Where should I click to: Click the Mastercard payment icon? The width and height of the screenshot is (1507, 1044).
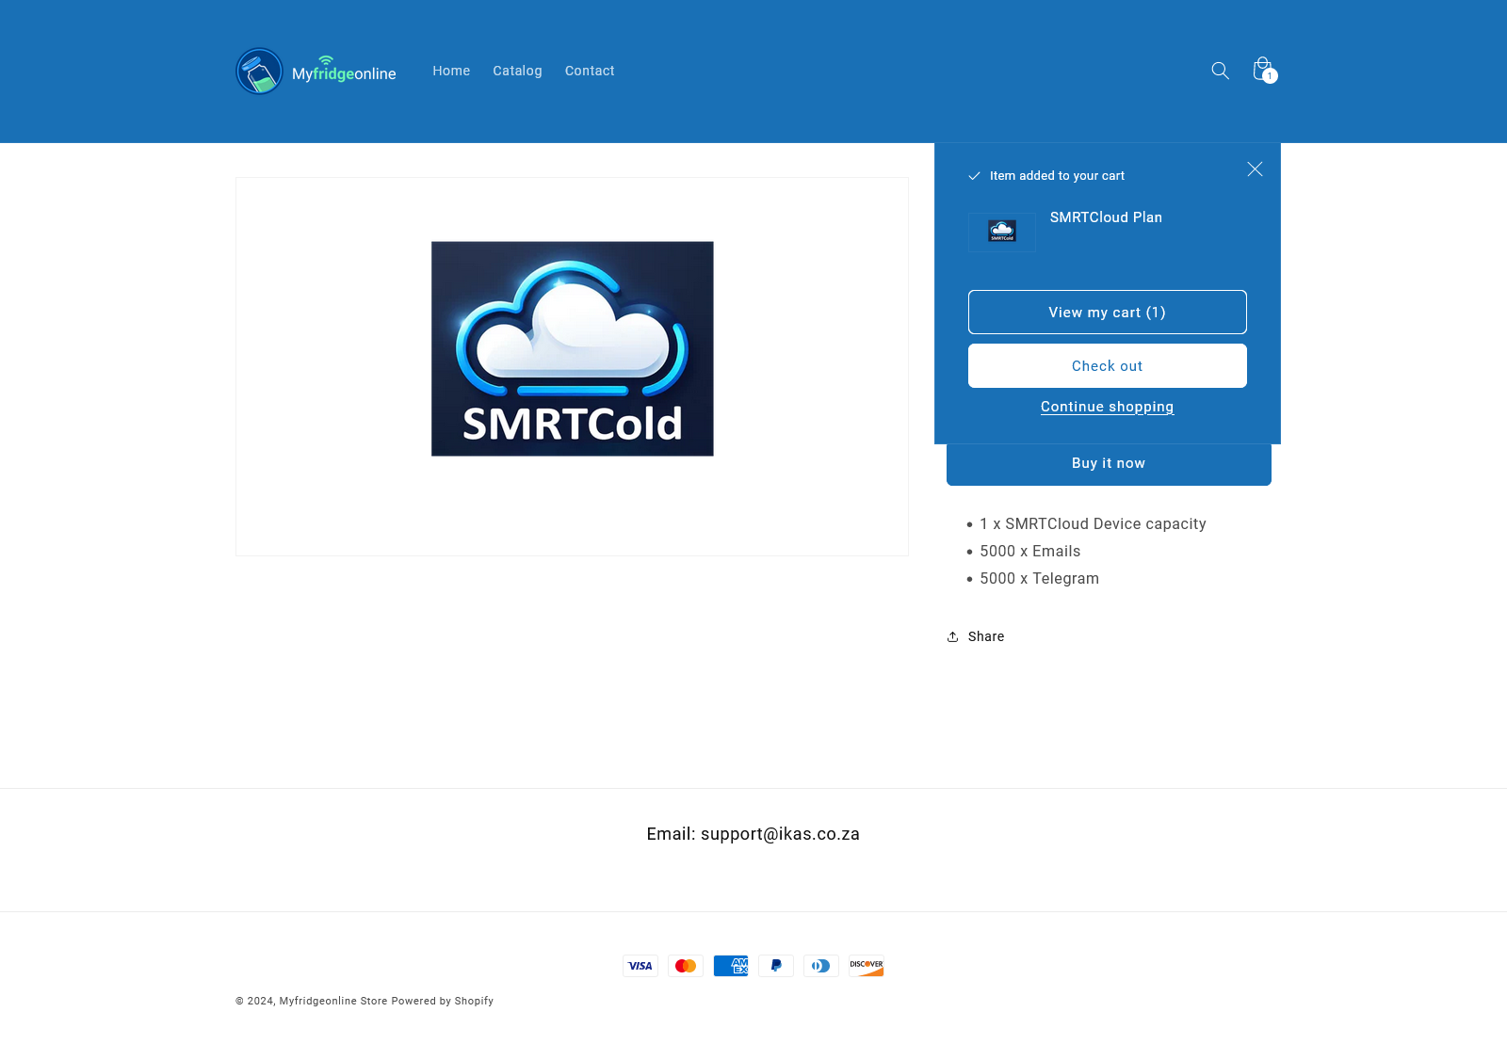(x=686, y=966)
